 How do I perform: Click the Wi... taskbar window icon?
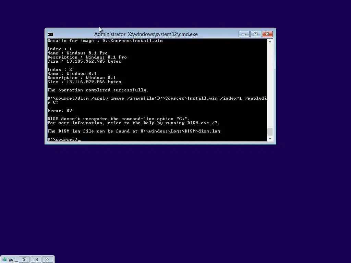coord(4,260)
